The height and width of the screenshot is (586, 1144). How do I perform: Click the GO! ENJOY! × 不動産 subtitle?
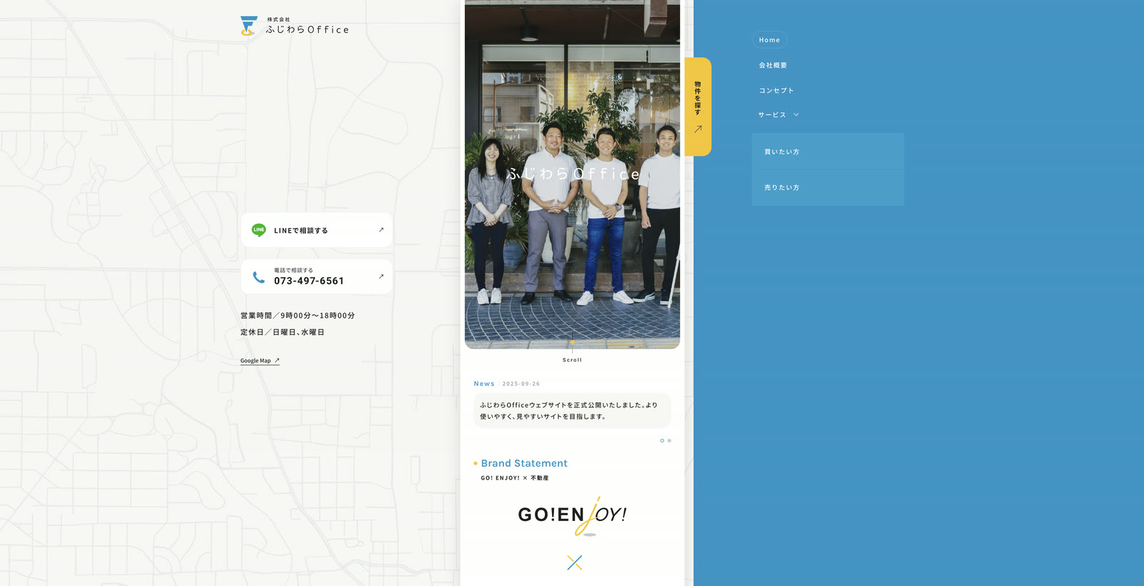[x=515, y=478]
